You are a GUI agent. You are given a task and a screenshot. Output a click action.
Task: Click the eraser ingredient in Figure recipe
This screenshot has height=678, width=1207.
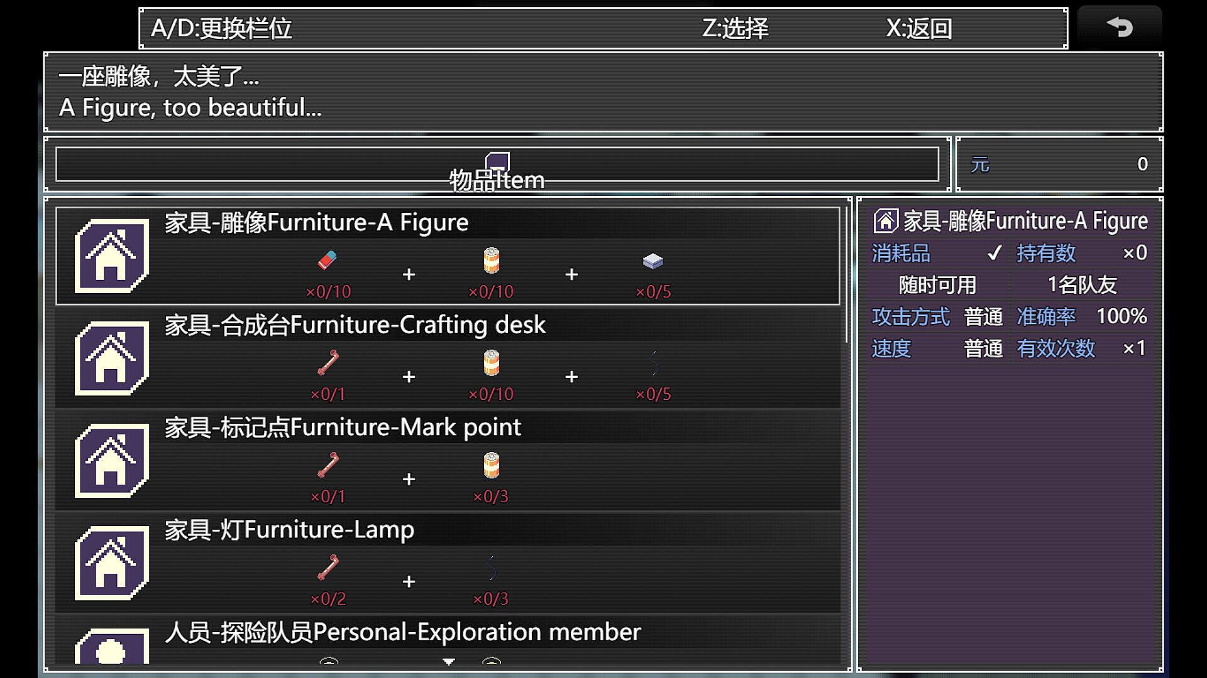click(x=328, y=260)
